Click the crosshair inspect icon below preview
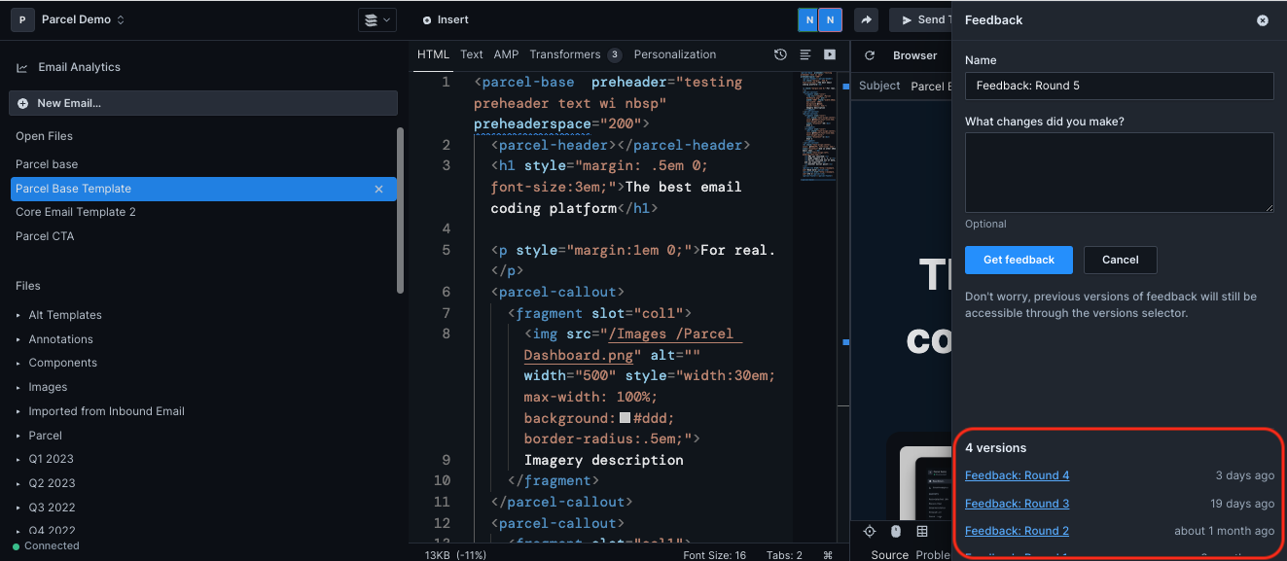 pos(870,531)
